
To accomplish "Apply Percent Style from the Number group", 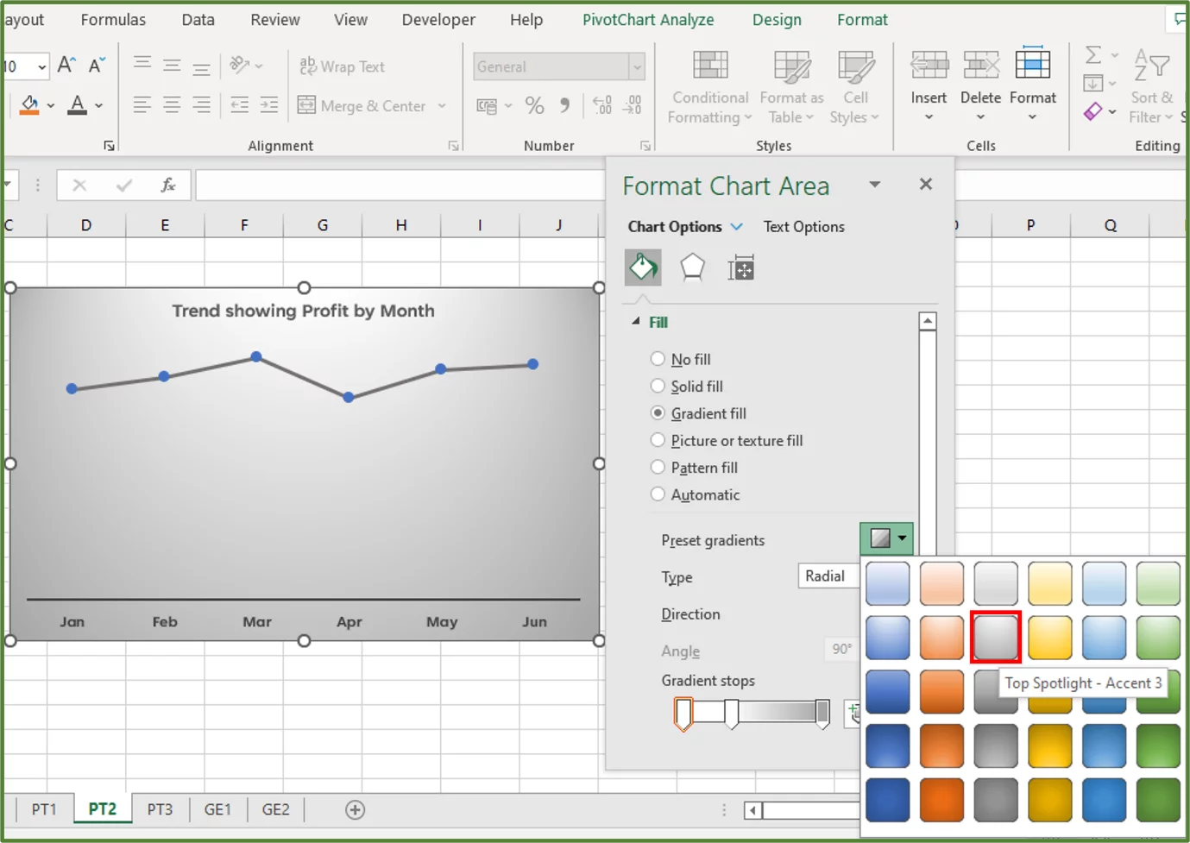I will pos(534,105).
